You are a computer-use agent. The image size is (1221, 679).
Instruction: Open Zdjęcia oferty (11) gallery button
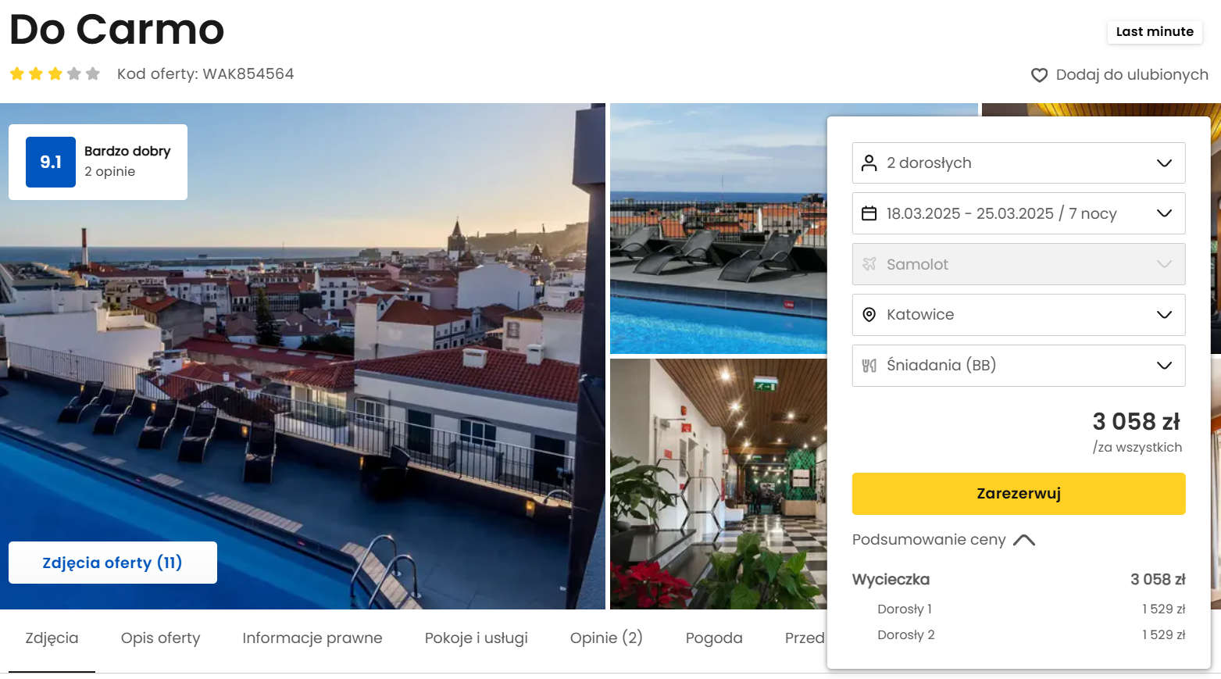(x=112, y=563)
